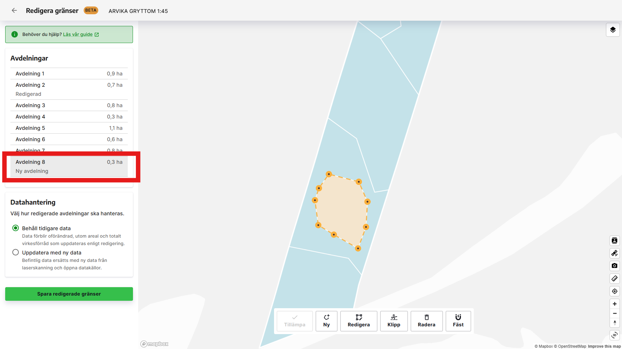Activate the ruler measure tool
622x349 pixels.
pyautogui.click(x=614, y=278)
